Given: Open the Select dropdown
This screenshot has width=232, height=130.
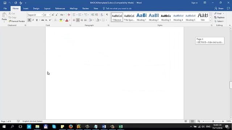Looking at the screenshot, I should (219, 21).
